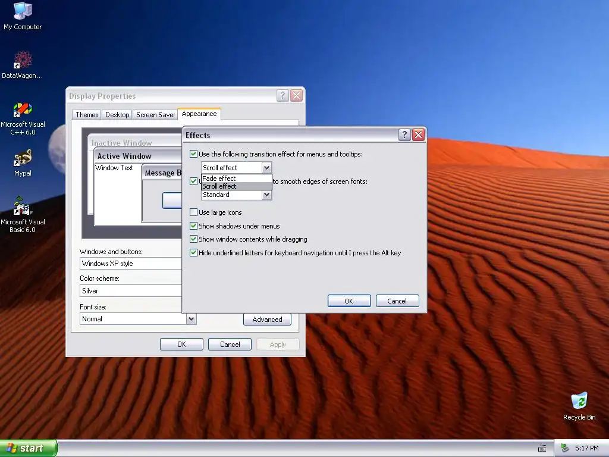Collapse the transition effect dropdown arrow

pos(266,167)
